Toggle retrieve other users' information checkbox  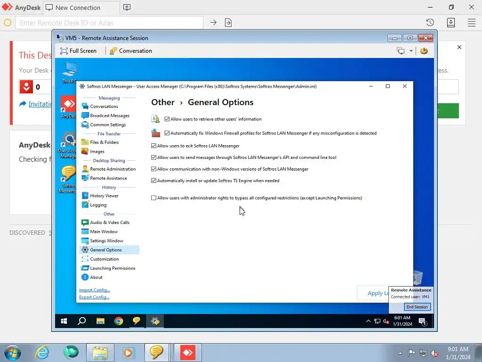coord(167,119)
